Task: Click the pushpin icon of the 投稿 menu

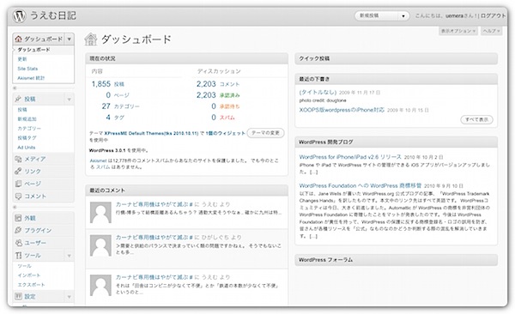Action: click(18, 99)
